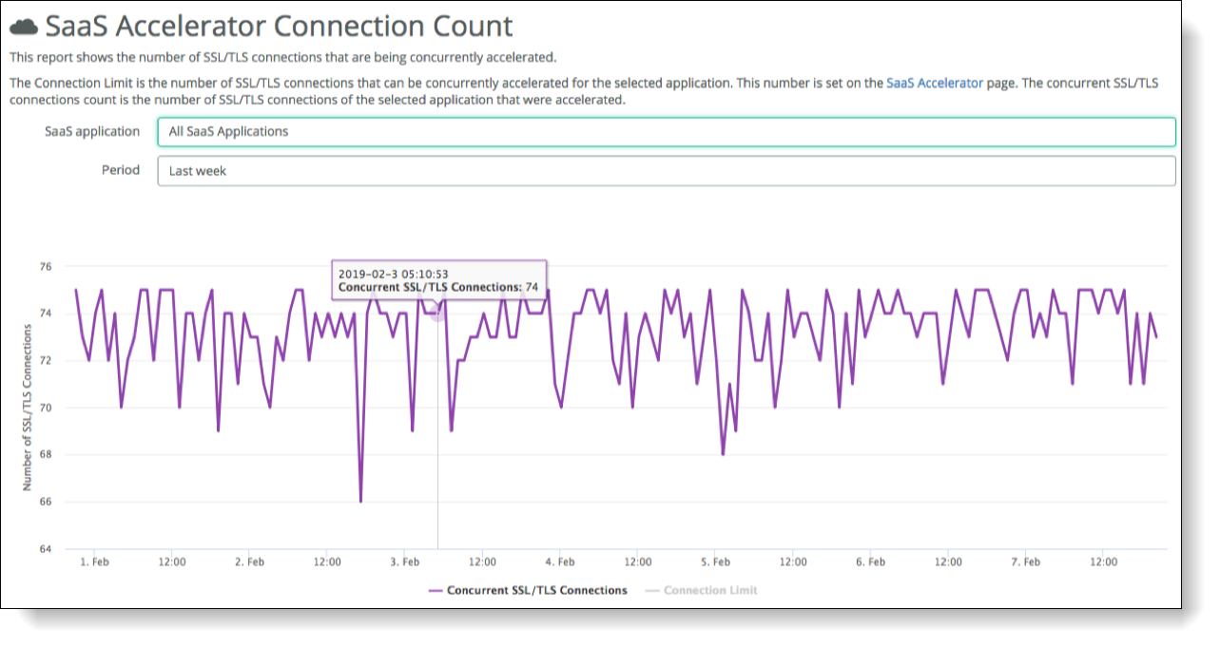Viewport: 1220px width, 647px height.
Task: Click the '4. Feb' x-axis label
Action: [x=559, y=562]
